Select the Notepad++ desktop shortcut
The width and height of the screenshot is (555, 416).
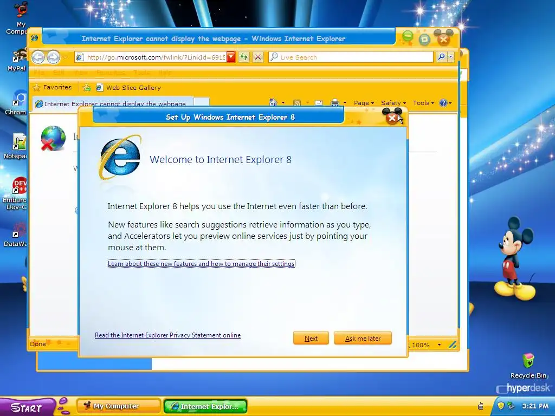17,146
